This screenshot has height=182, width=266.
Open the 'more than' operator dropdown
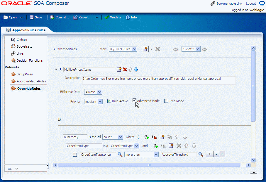pos(141,155)
